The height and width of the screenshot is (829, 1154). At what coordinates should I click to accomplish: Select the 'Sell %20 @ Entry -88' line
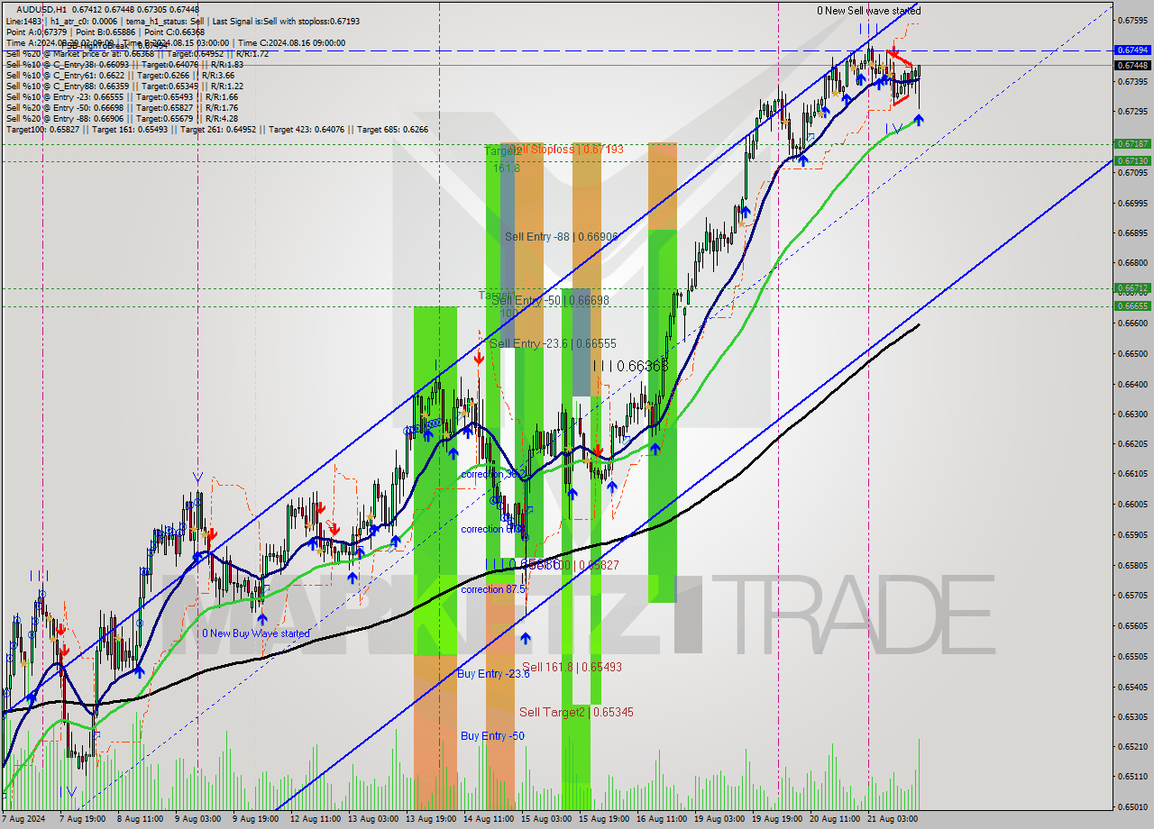(122, 118)
